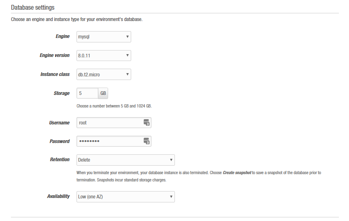The image size is (349, 221).
Task: Click password manager icon in Username field
Action: [147, 122]
